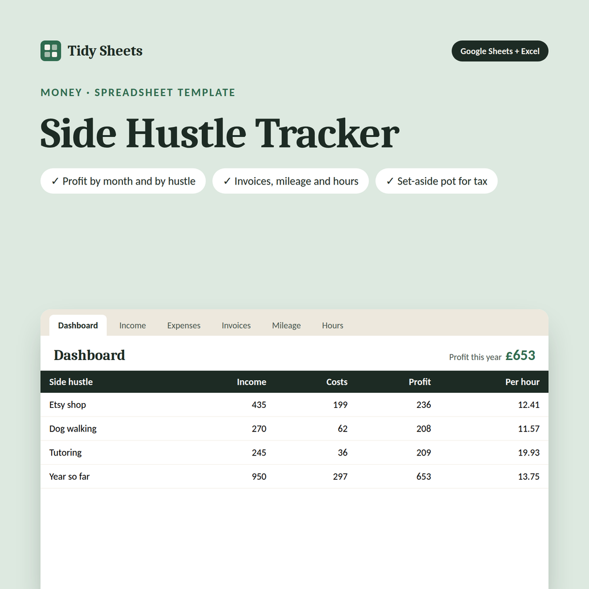Select the Year so far row label
This screenshot has height=589, width=589.
pos(70,477)
